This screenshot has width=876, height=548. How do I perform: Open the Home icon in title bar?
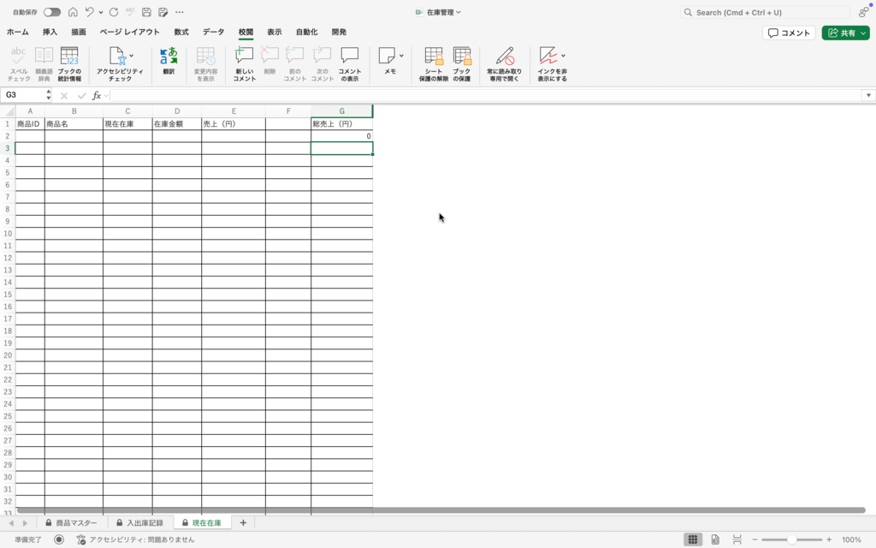point(73,12)
